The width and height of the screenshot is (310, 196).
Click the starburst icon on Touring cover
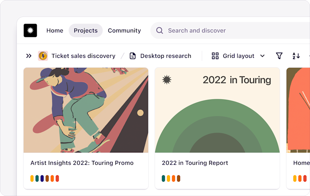coord(167,80)
